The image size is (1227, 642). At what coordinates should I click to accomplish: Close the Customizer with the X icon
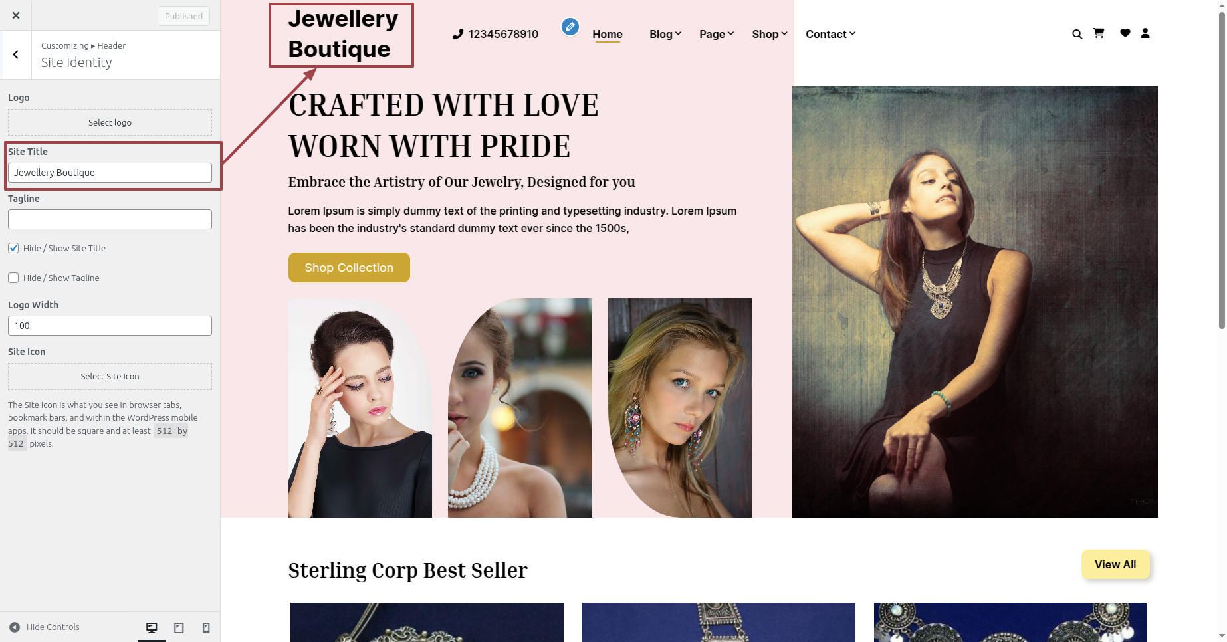(x=16, y=15)
